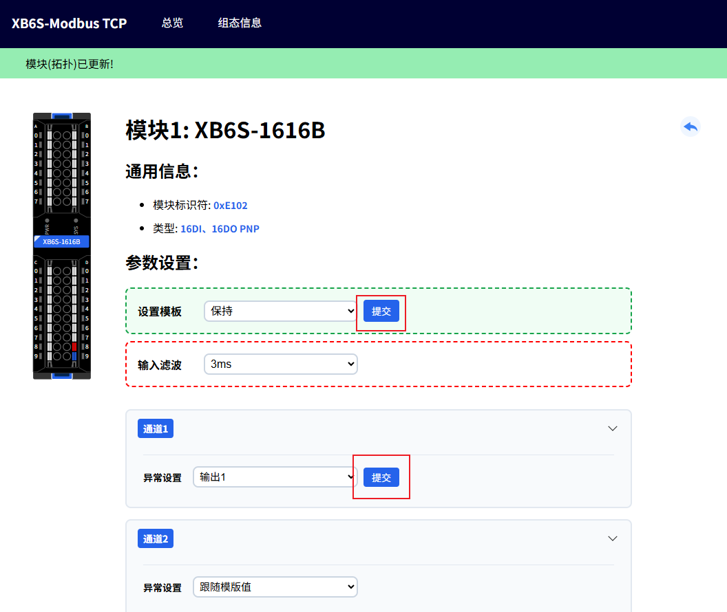The image size is (727, 612).
Task: Click the blue 通道1 badge
Action: click(x=156, y=429)
